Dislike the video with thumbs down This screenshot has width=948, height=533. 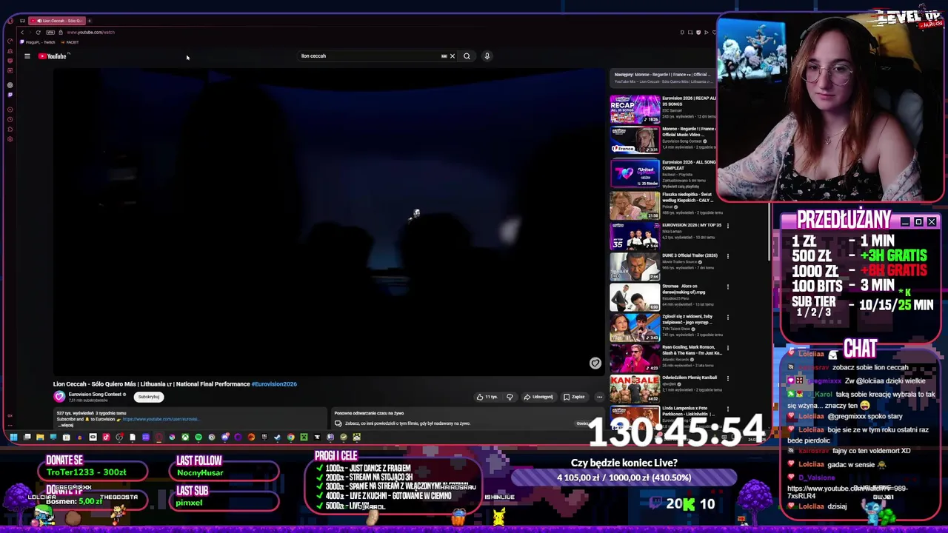click(510, 397)
